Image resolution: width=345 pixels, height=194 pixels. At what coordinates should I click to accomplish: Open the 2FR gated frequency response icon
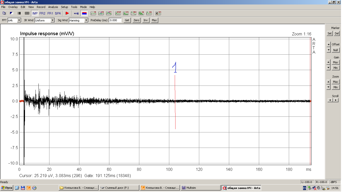[101, 13]
